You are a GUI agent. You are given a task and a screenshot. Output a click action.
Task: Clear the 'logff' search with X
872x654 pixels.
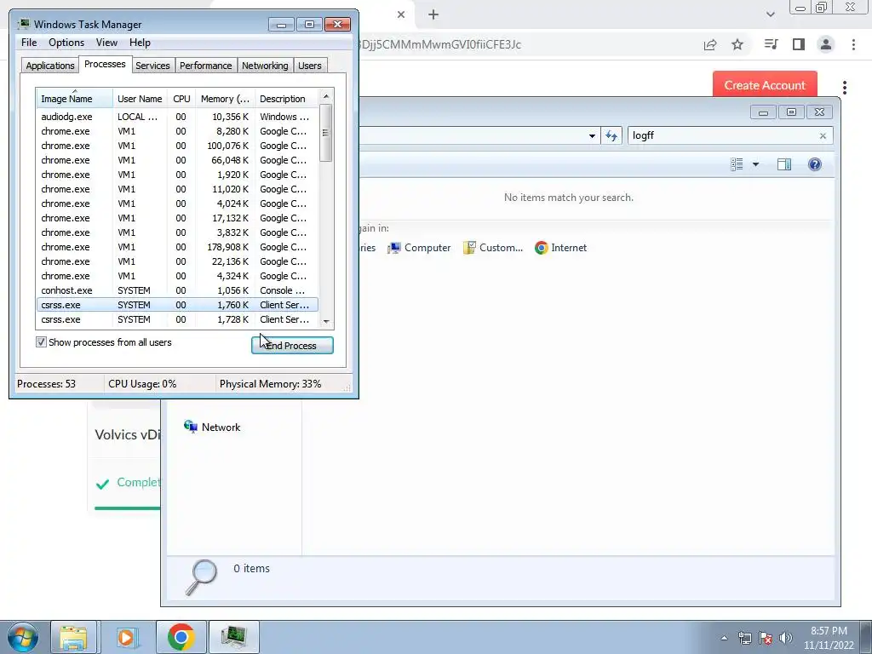(823, 135)
